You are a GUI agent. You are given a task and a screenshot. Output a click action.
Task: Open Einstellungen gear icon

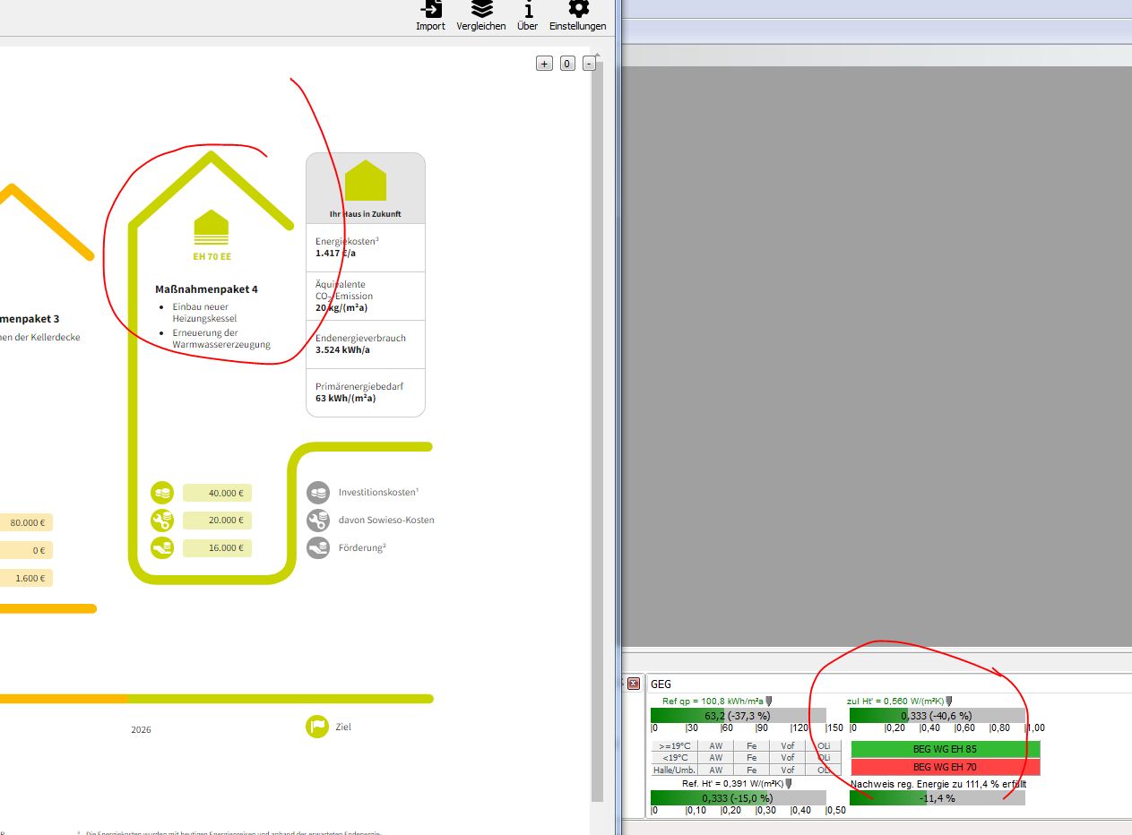coord(578,10)
